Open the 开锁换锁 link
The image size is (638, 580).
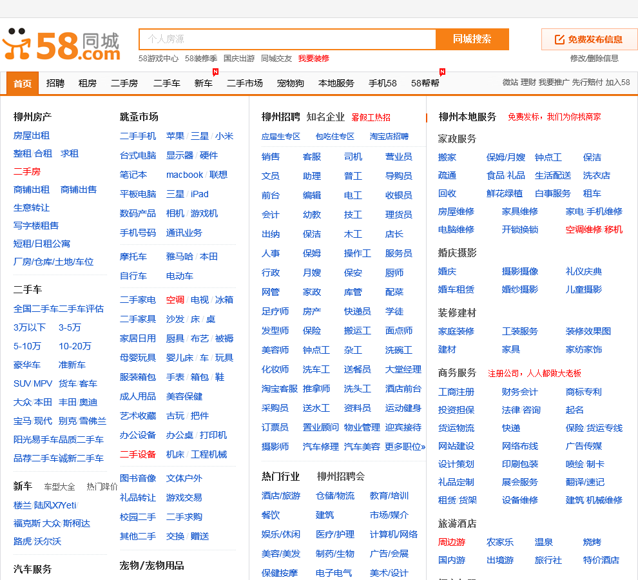click(519, 229)
